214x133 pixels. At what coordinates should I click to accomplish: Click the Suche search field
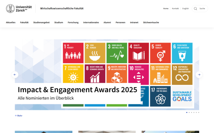click(200, 9)
